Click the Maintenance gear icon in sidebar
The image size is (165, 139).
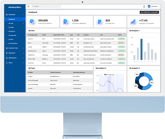(x=7, y=58)
